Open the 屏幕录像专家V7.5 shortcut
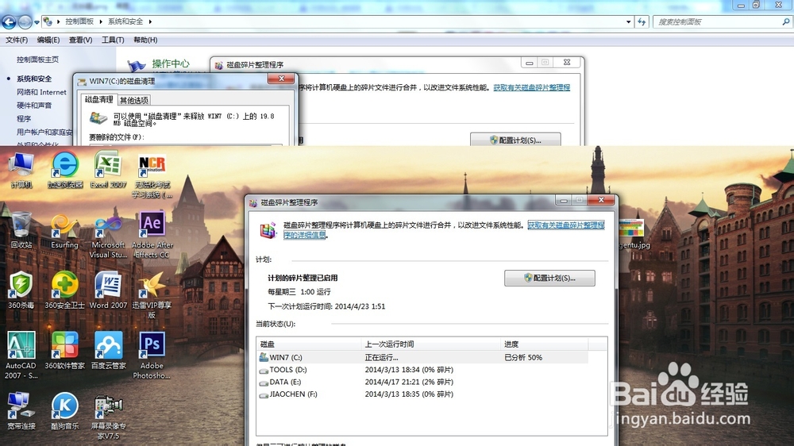Image resolution: width=794 pixels, height=446 pixels. (x=108, y=416)
